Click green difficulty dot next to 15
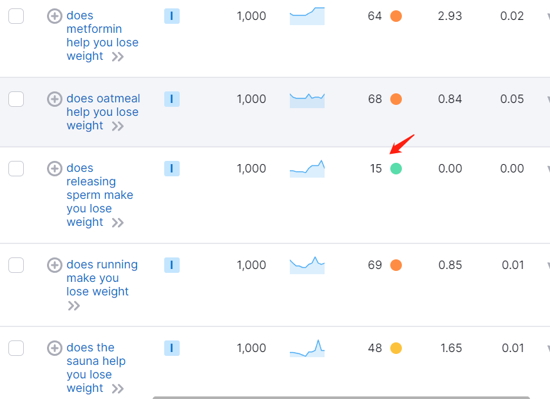550x399 pixels. tap(396, 169)
